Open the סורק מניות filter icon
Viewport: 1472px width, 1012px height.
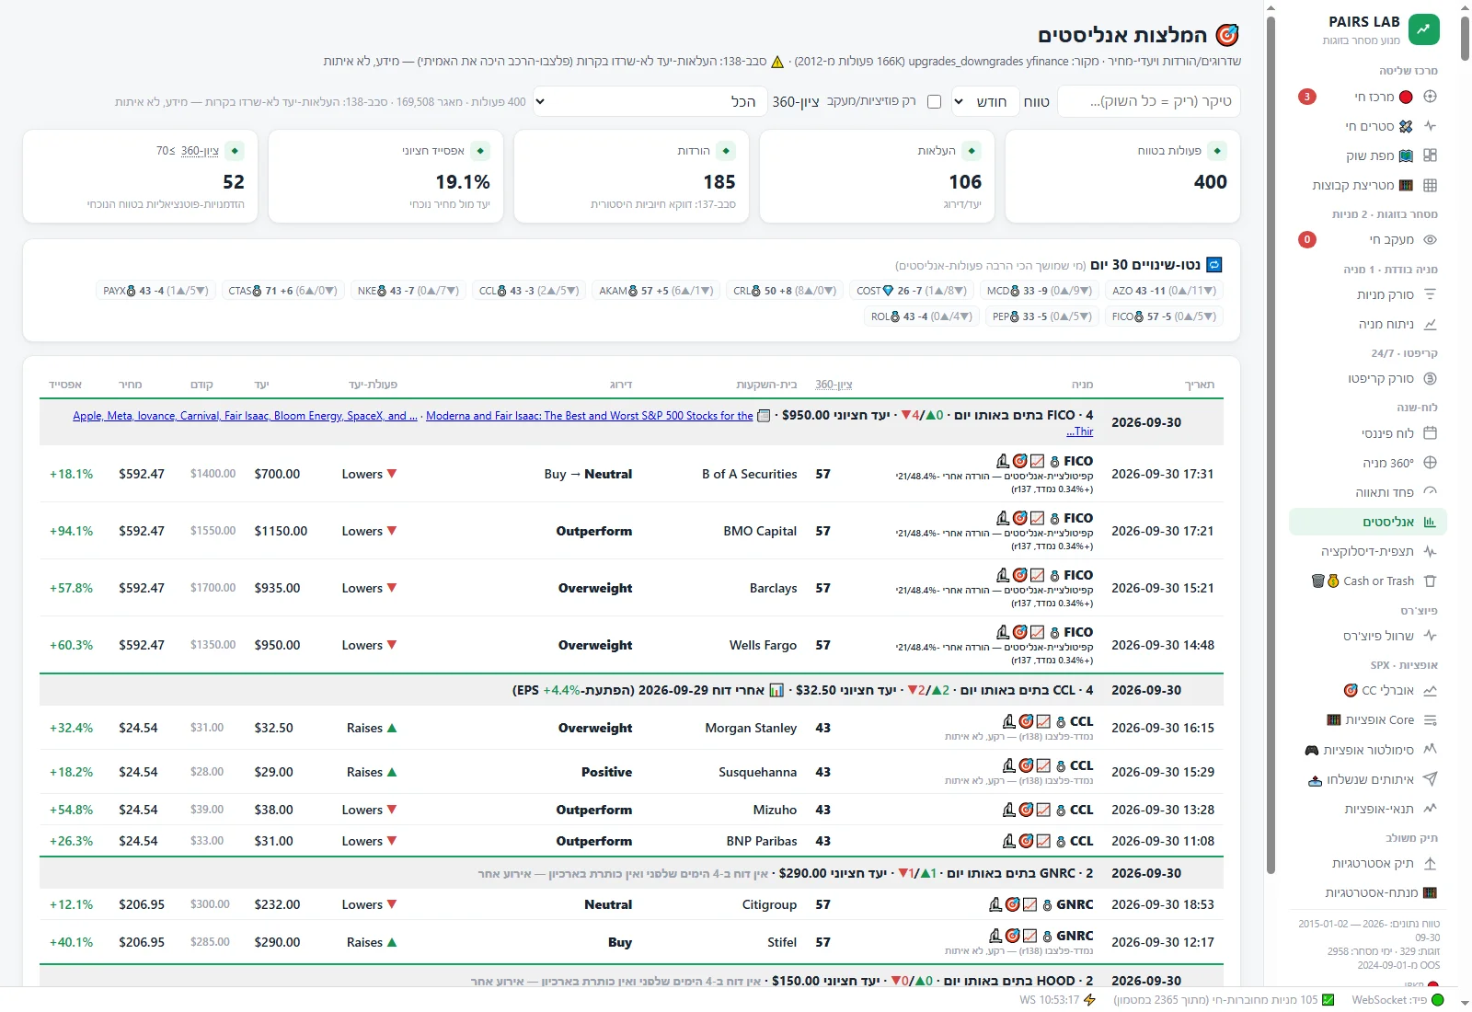pos(1430,294)
